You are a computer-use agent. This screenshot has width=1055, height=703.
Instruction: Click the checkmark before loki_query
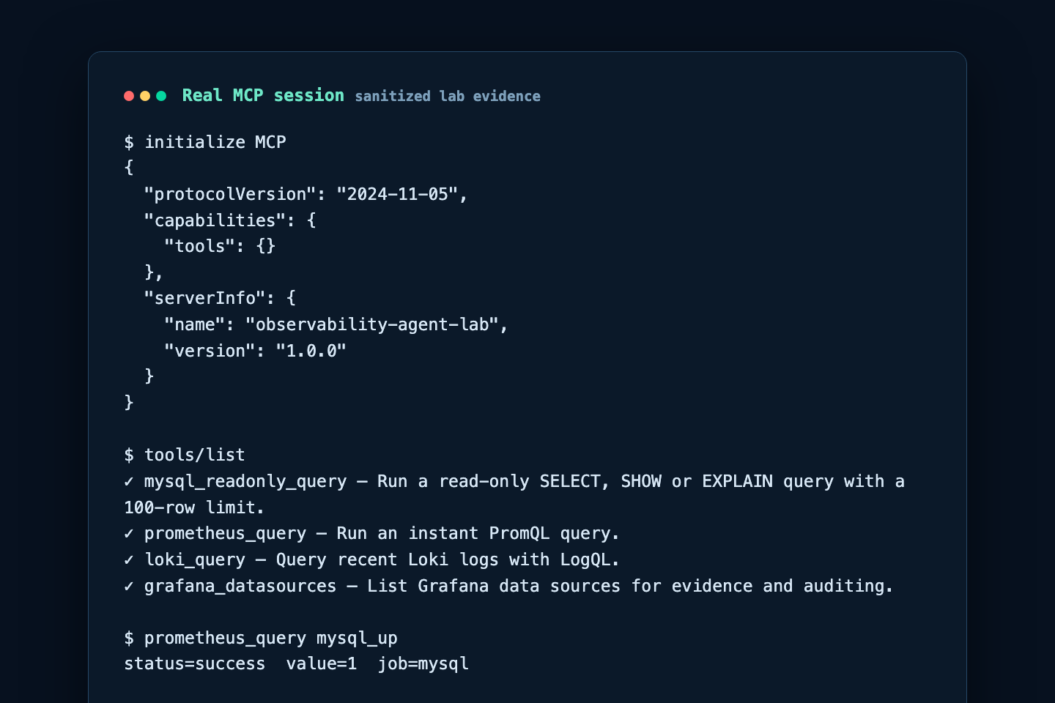(129, 559)
